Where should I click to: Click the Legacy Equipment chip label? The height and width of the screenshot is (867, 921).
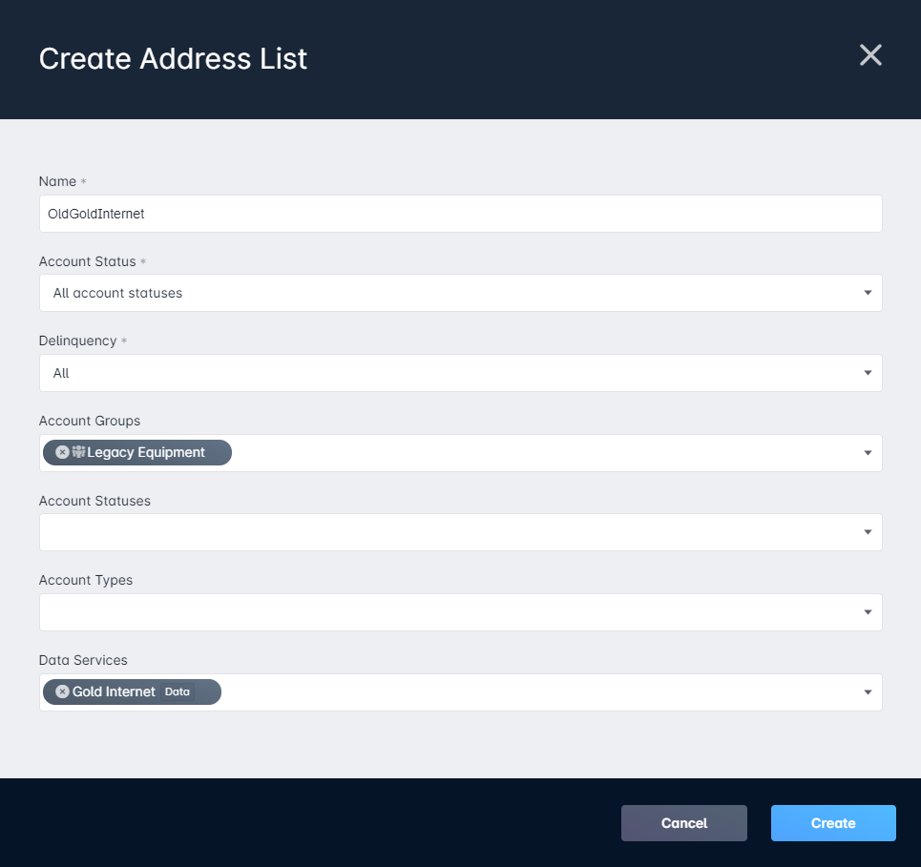click(x=146, y=453)
